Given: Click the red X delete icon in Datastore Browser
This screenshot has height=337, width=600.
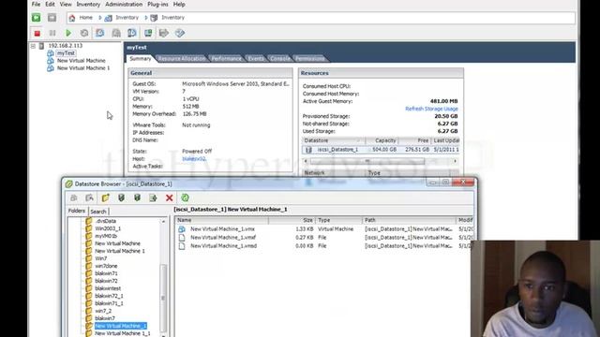Looking at the screenshot, I should pyautogui.click(x=169, y=198).
